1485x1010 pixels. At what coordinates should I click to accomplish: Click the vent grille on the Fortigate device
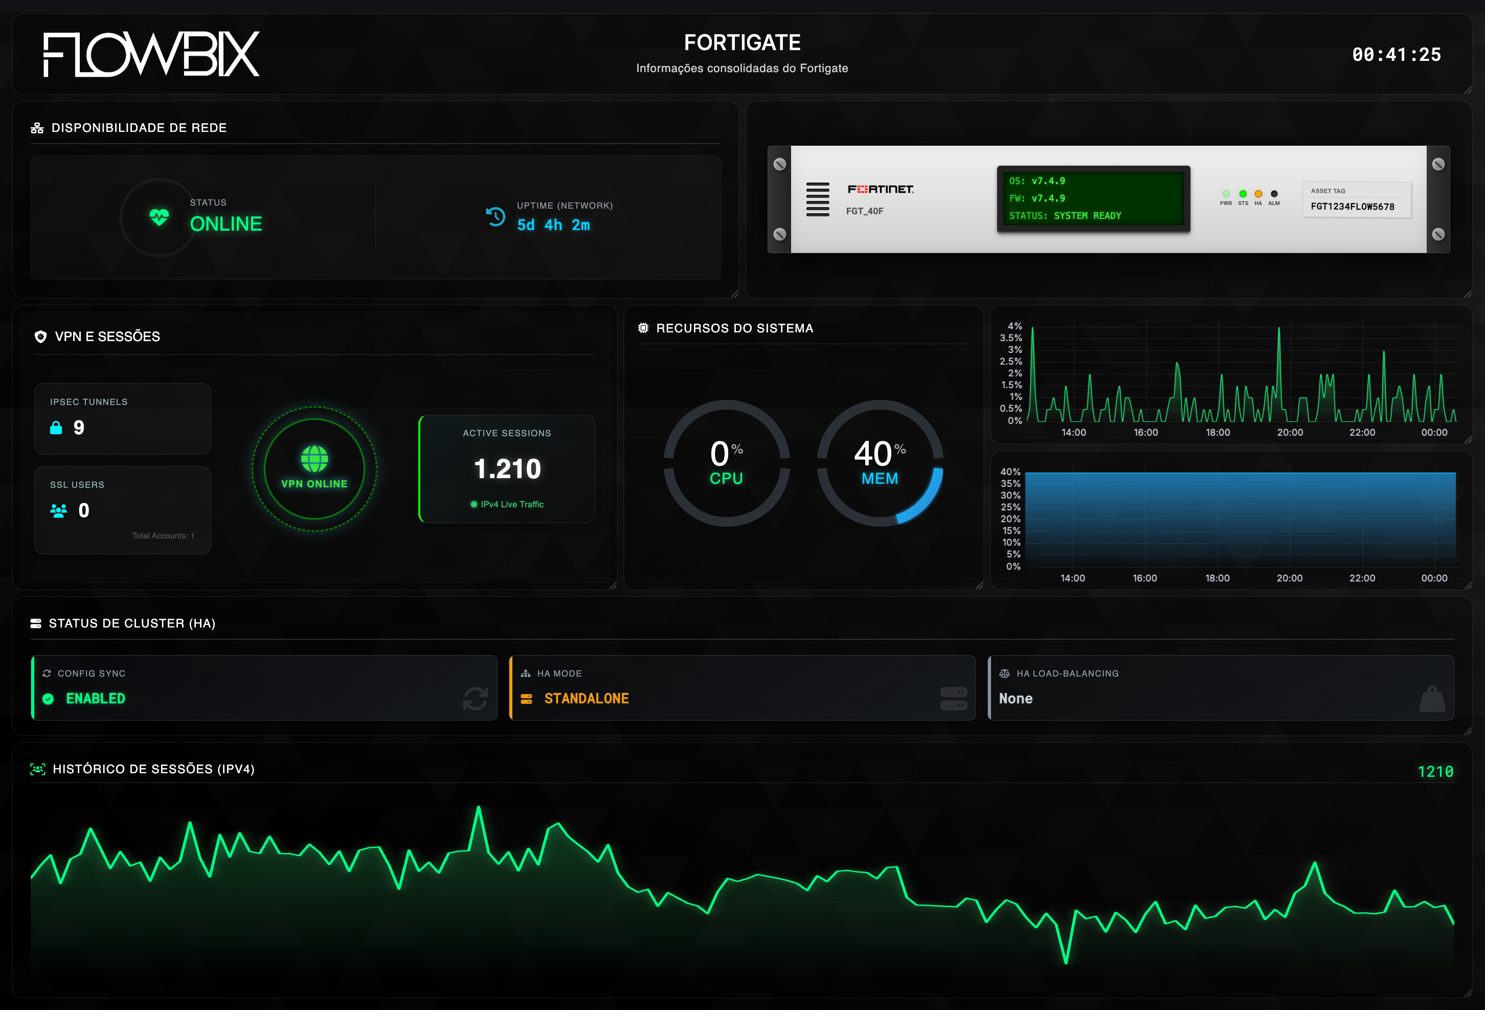click(817, 199)
